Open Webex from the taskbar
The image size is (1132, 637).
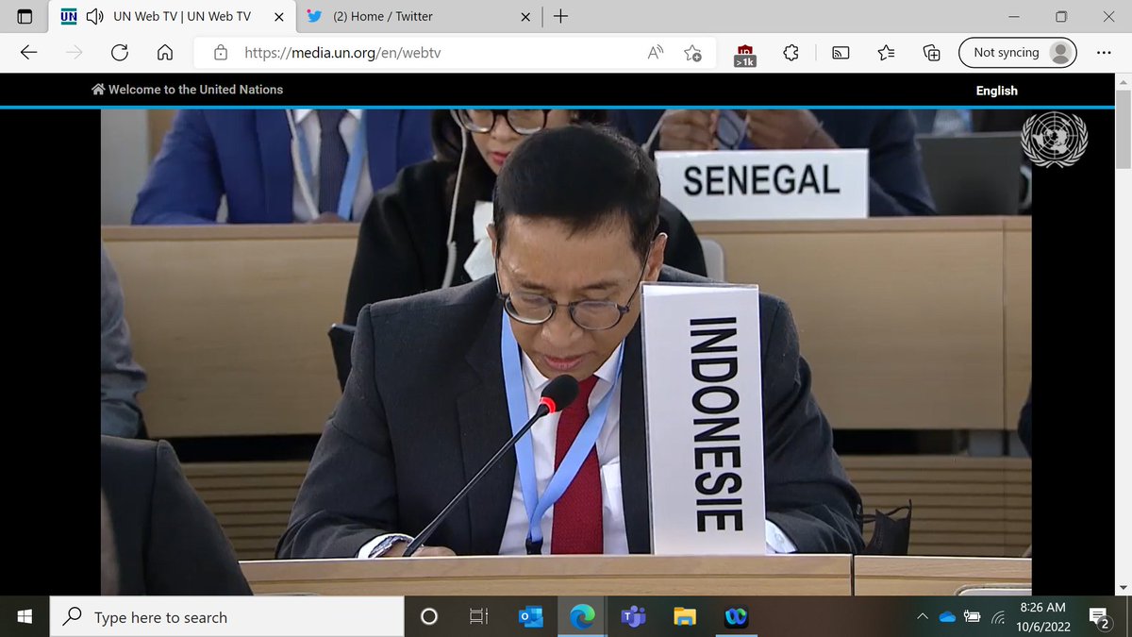coord(736,616)
